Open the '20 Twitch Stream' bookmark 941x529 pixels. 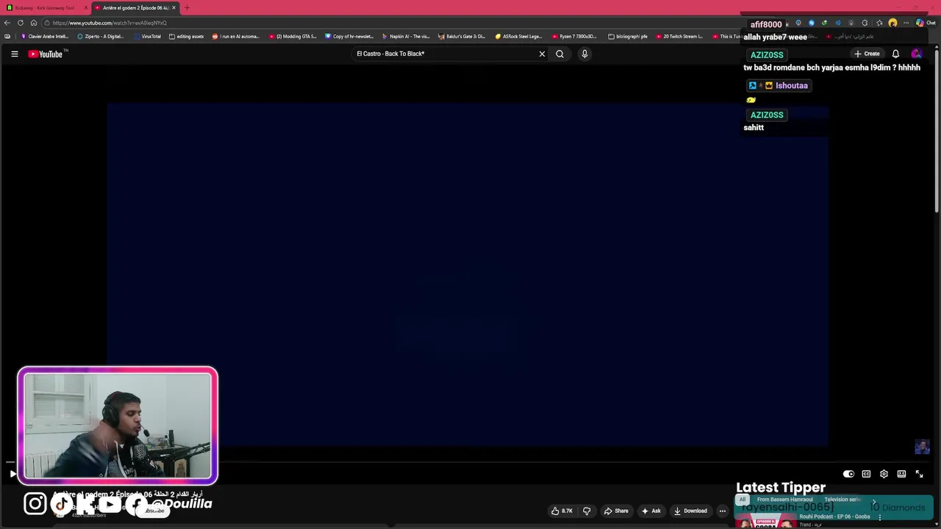coord(679,36)
